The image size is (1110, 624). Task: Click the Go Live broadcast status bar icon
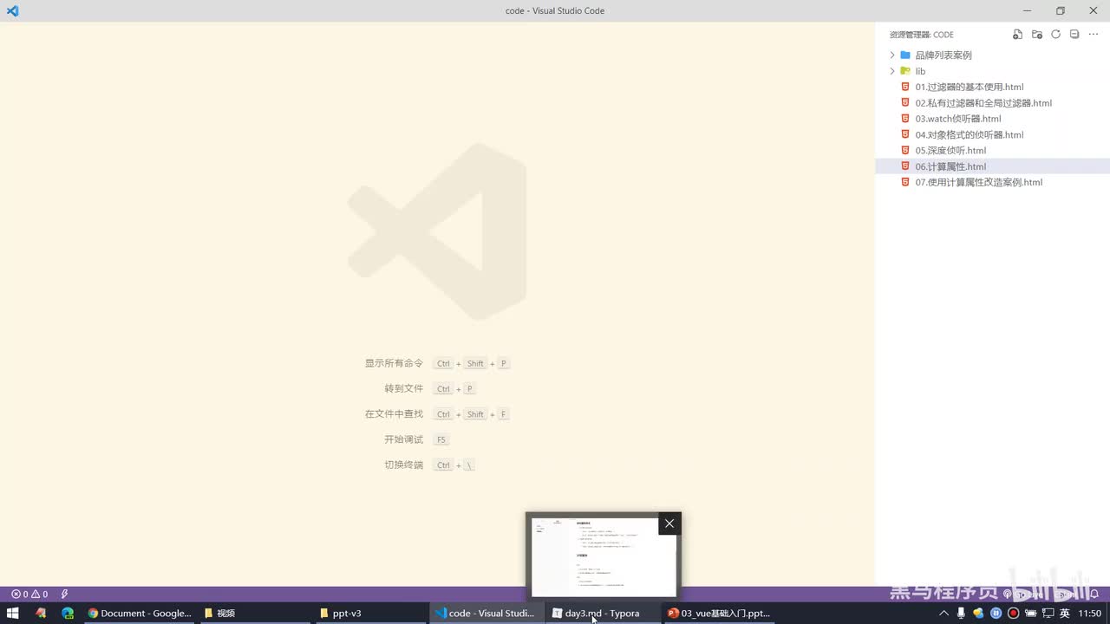(1008, 595)
